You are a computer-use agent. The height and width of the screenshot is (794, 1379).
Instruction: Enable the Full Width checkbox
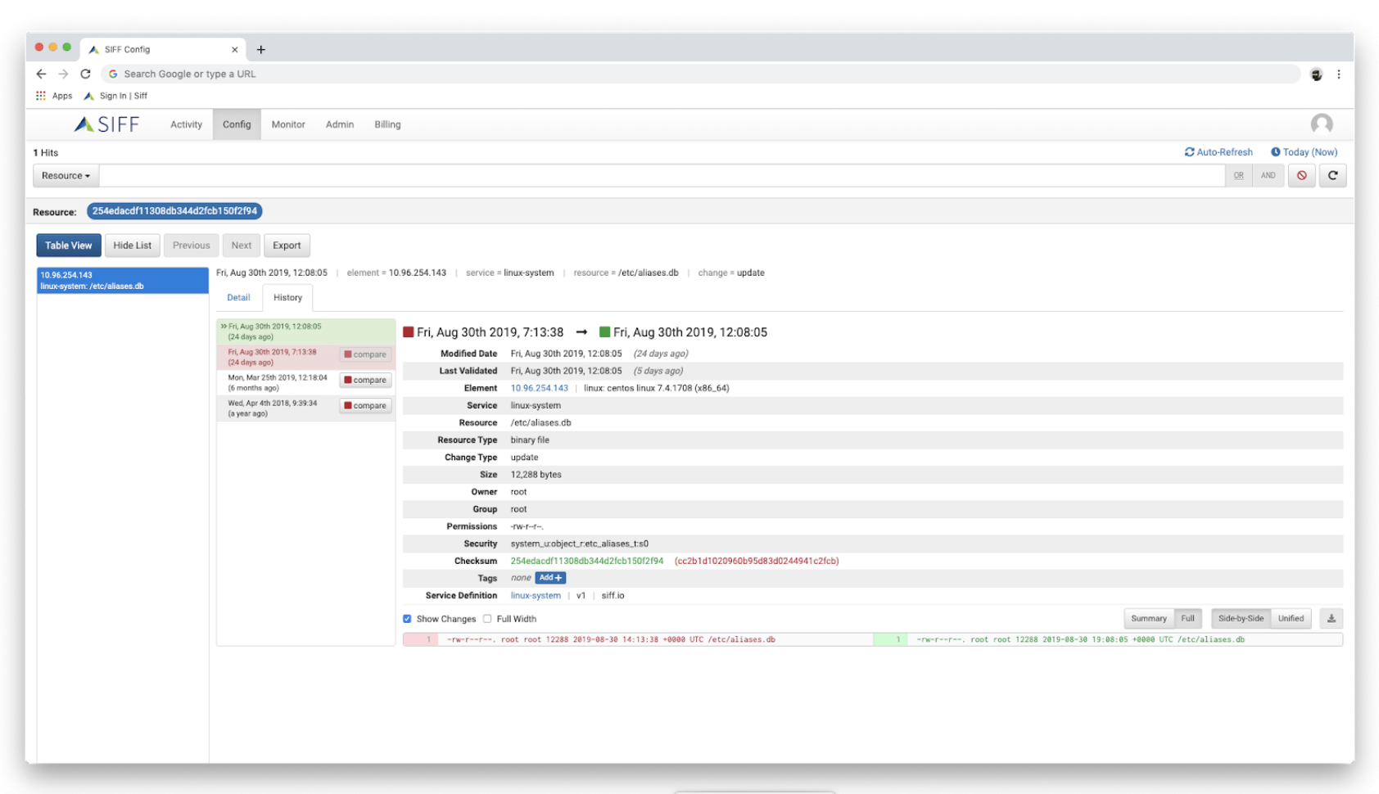[487, 619]
